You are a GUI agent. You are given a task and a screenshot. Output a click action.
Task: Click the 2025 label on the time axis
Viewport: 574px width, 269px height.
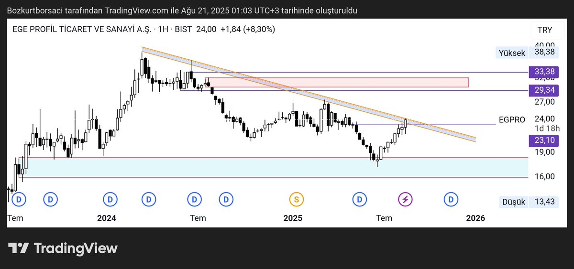click(293, 218)
